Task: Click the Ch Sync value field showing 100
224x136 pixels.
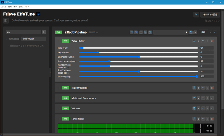Action: pos(207,77)
